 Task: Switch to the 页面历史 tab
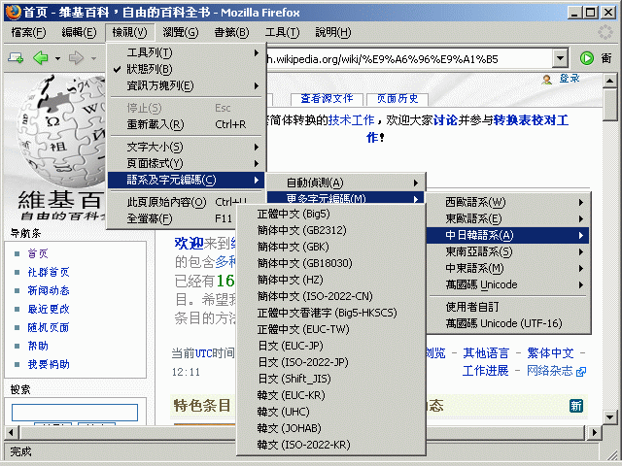point(397,99)
